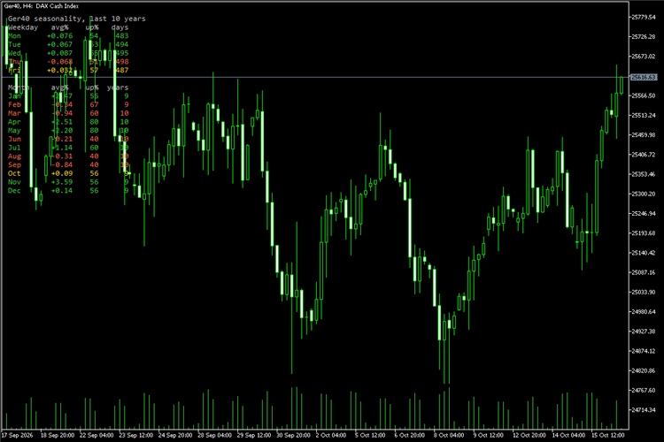Viewport: 664px width, 442px height.
Task: Click the 'days' column header
Action: [x=120, y=27]
